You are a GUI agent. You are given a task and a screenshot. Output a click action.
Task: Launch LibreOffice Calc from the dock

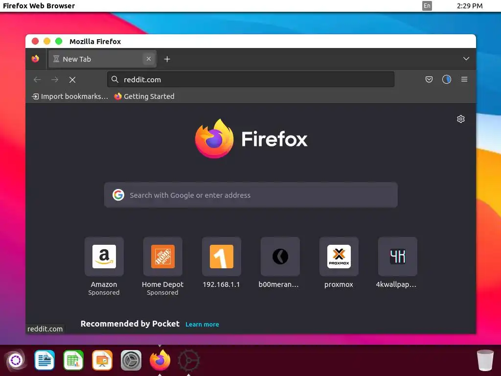[73, 360]
